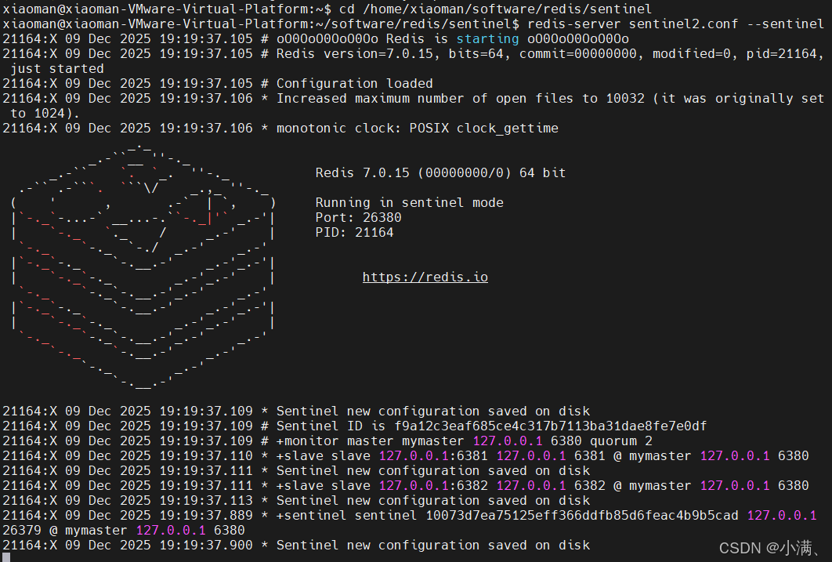This screenshot has height=562, width=832.
Task: Click the "Running in sentinel mode" text
Action: [x=409, y=203]
